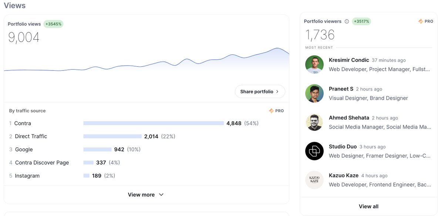Click the Studio Duo name
The width and height of the screenshot is (444, 216).
(343, 147)
